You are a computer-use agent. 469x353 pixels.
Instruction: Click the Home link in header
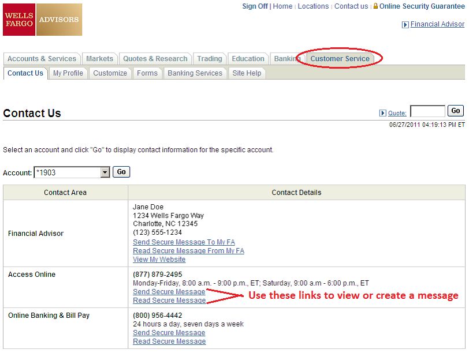tap(282, 6)
